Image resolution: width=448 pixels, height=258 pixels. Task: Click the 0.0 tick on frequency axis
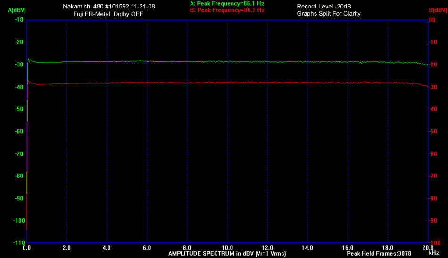click(27, 247)
